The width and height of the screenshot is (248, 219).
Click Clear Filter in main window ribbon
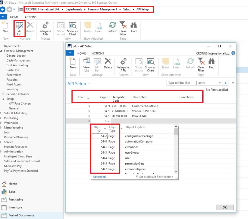[123, 28]
